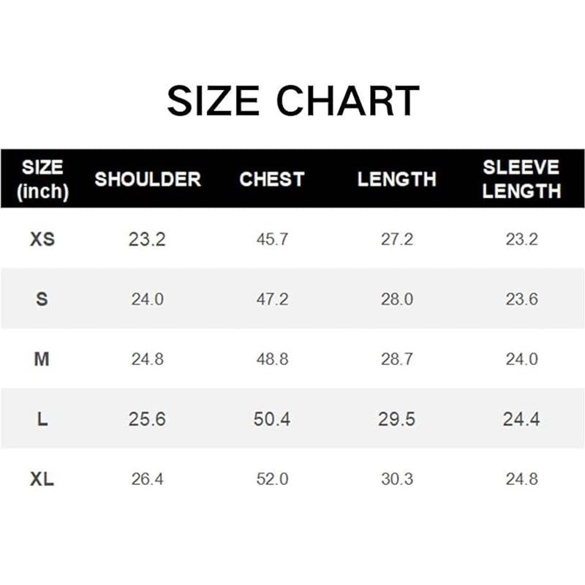Click the S chest value 47.2
Screen dimensions: 585x585
272,299
